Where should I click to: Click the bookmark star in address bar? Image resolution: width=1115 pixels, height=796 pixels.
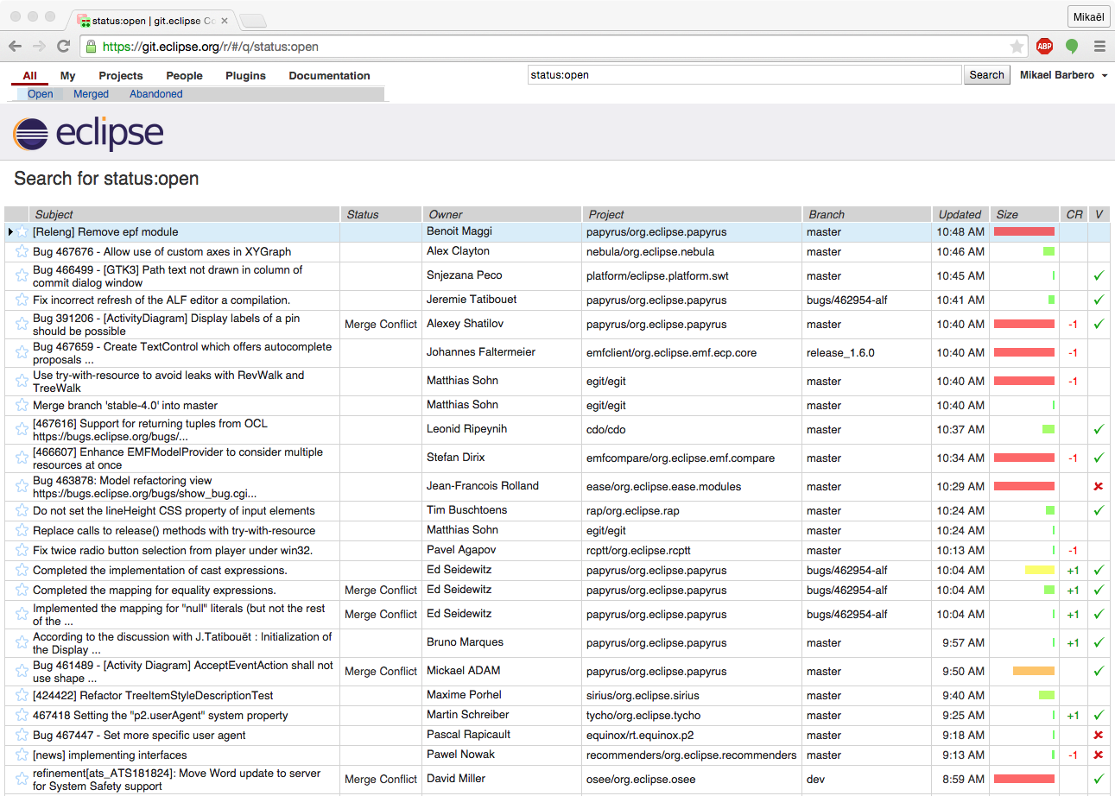[x=1017, y=47]
